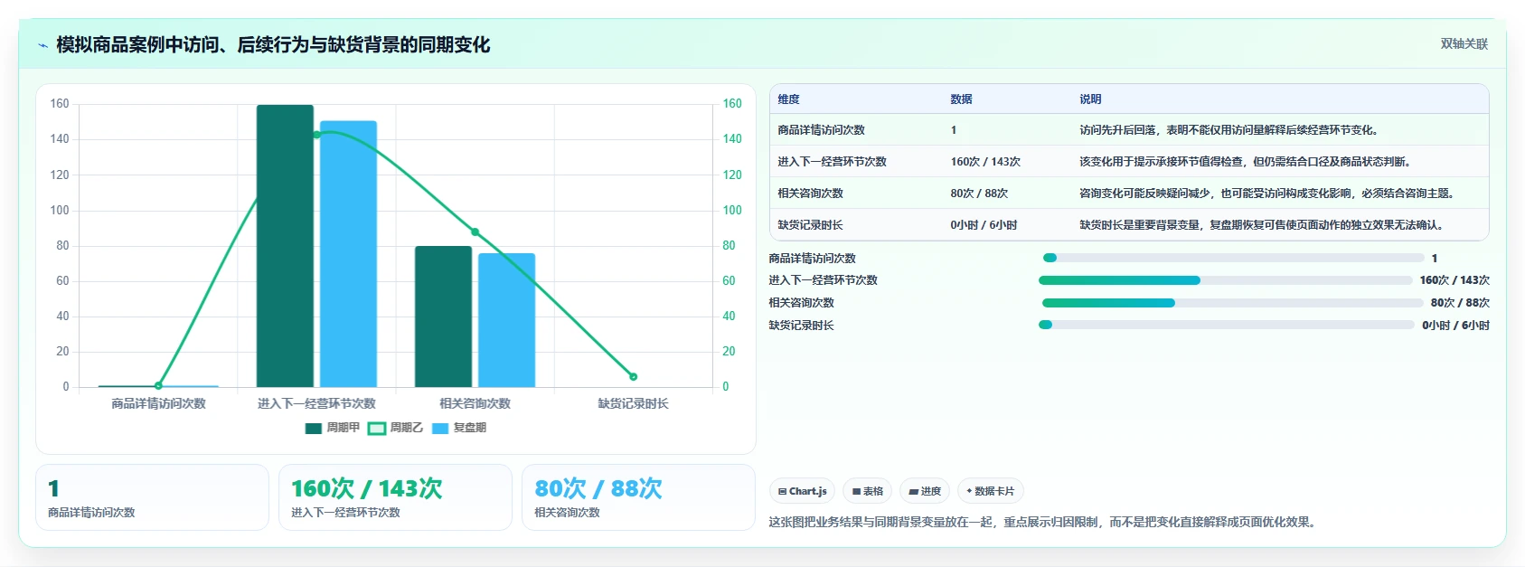Toggle the 周期乙 legend series
Image resolution: width=1525 pixels, height=567 pixels.
[x=396, y=428]
